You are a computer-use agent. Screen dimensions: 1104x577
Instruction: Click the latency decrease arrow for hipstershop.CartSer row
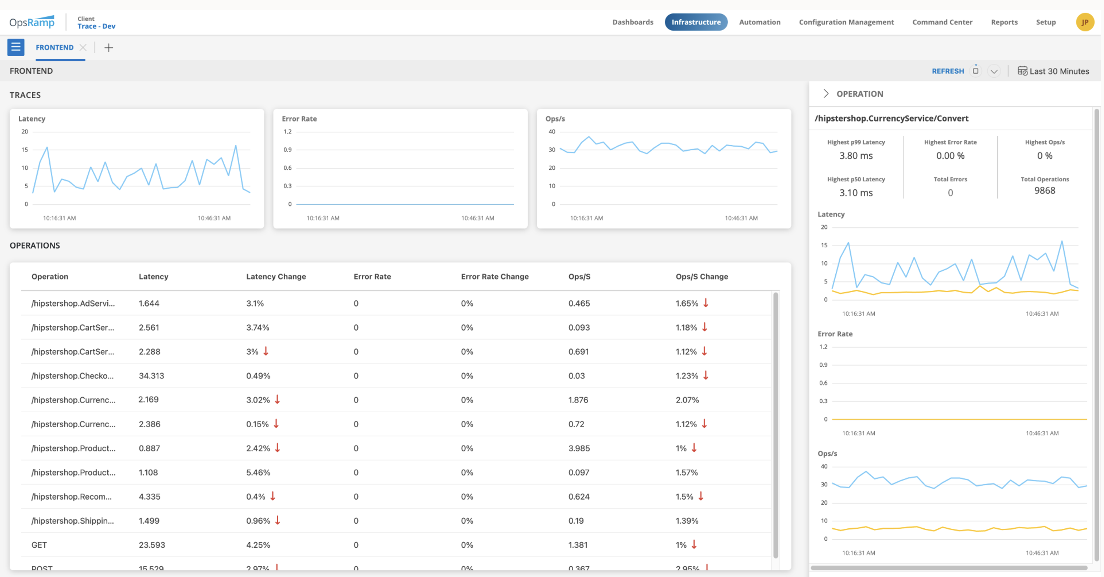(266, 352)
